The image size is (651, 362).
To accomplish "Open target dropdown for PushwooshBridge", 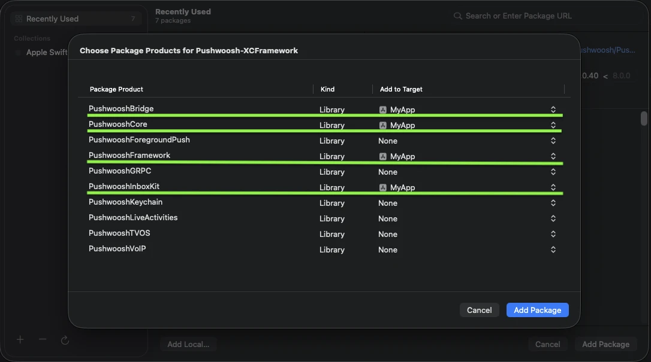I will pos(553,109).
